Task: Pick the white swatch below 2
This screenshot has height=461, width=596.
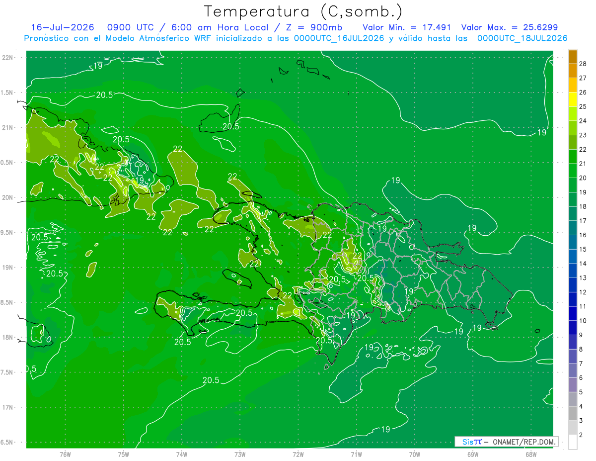Action: 573,442
